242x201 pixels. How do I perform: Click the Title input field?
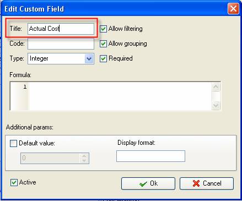point(61,29)
